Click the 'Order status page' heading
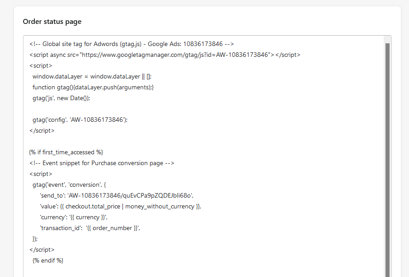 52,22
